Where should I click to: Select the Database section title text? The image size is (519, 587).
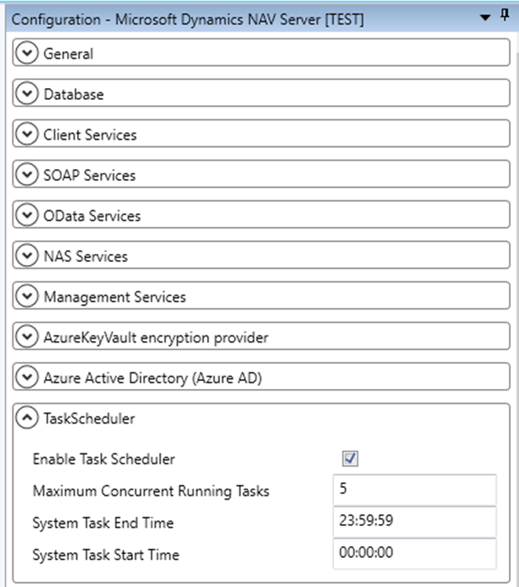click(74, 94)
